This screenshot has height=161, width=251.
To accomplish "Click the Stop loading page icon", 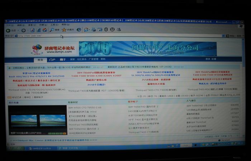I will coord(33,30).
